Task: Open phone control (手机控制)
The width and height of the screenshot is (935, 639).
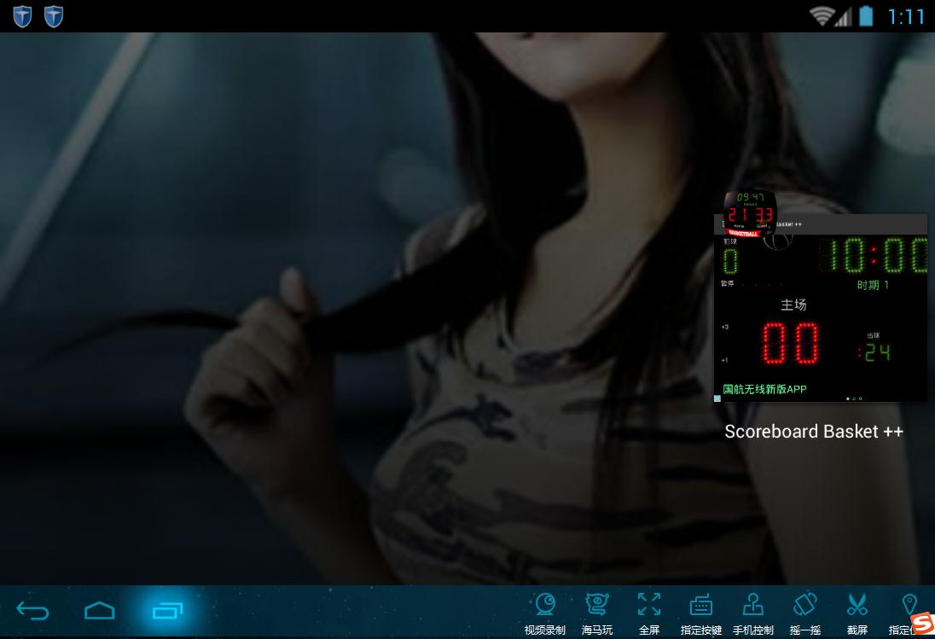Action: pyautogui.click(x=753, y=614)
